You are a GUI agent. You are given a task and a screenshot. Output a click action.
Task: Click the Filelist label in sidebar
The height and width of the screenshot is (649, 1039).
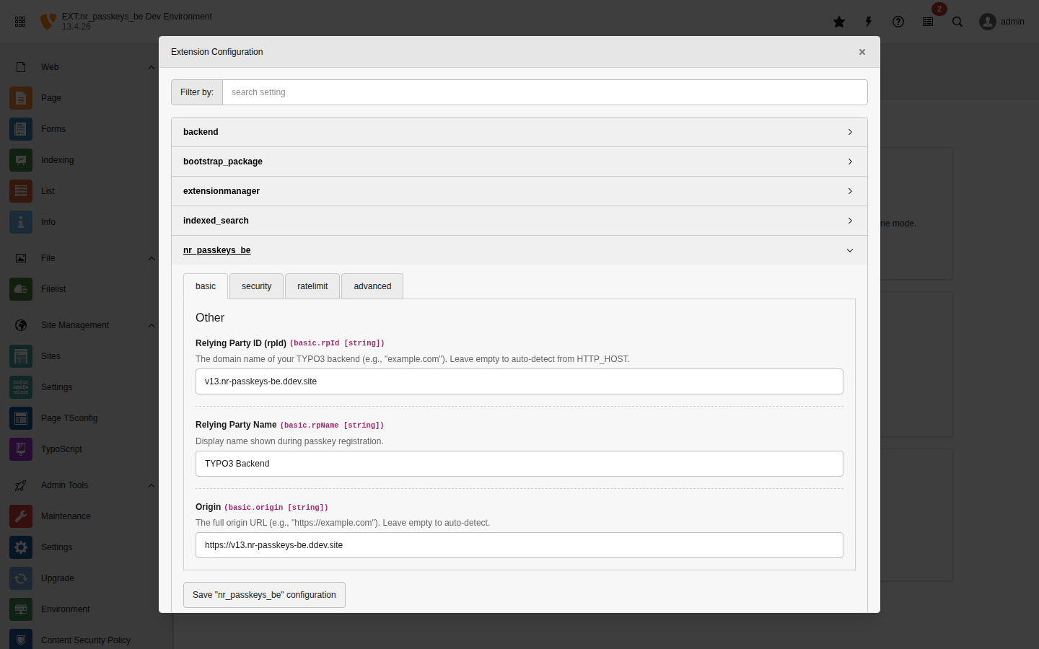click(x=53, y=289)
